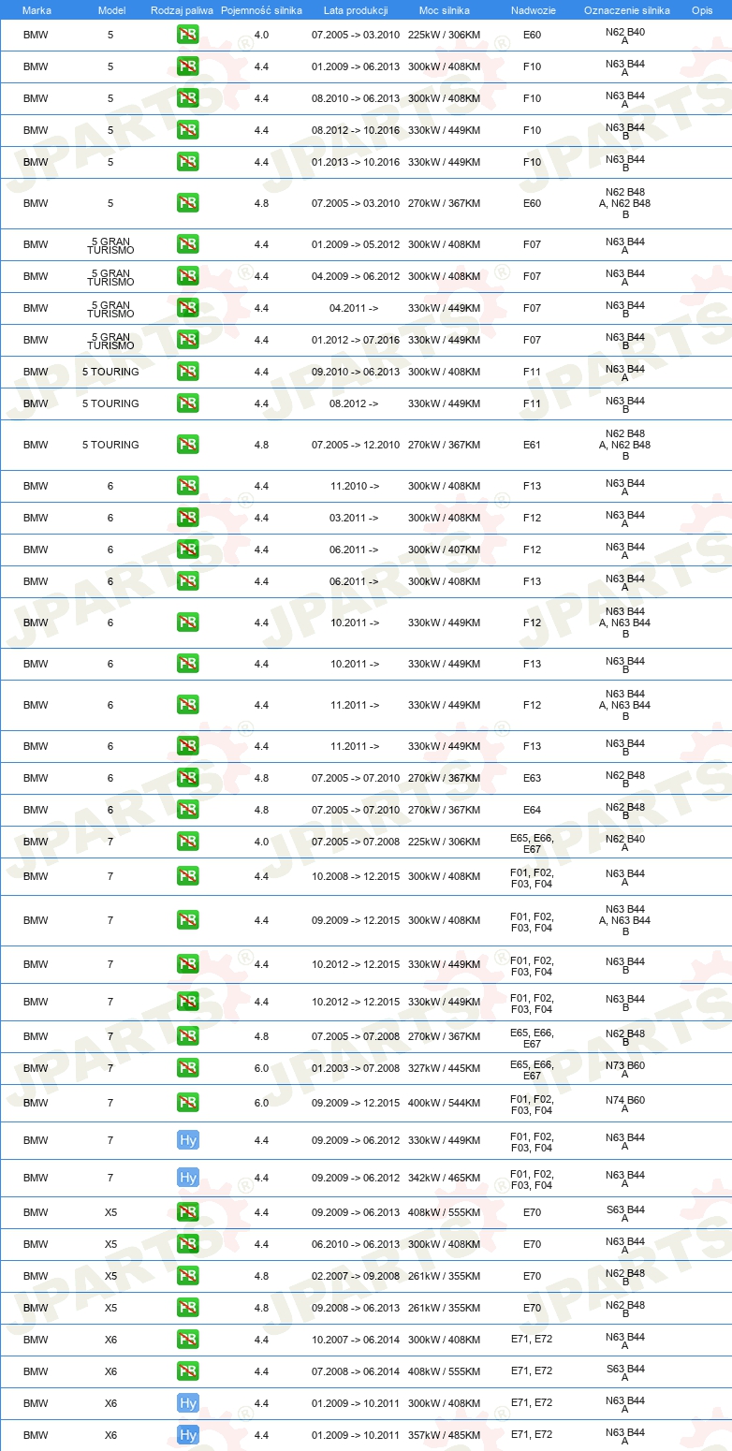Click engine code N73 B60 A
The width and height of the screenshot is (732, 1451).
pos(625,1068)
